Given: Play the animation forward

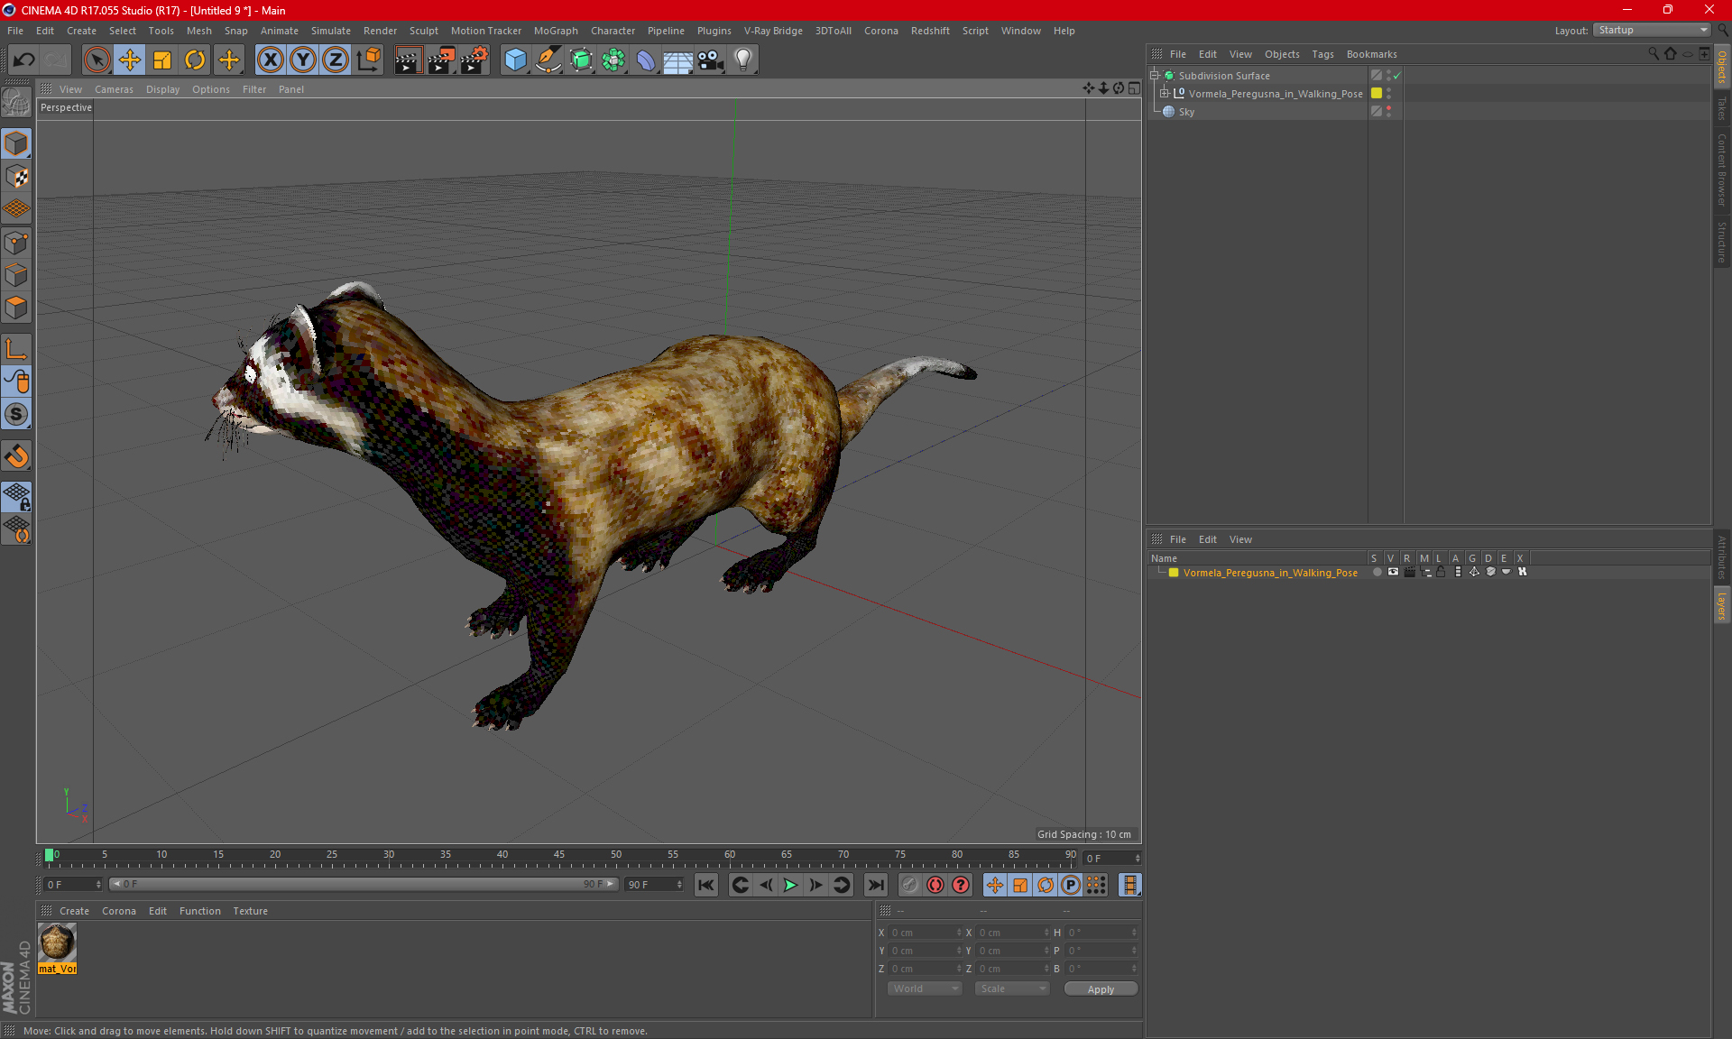Looking at the screenshot, I should pos(790,886).
